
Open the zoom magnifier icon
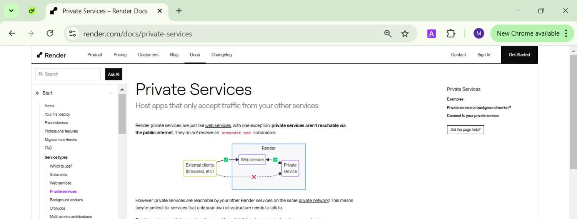click(388, 34)
